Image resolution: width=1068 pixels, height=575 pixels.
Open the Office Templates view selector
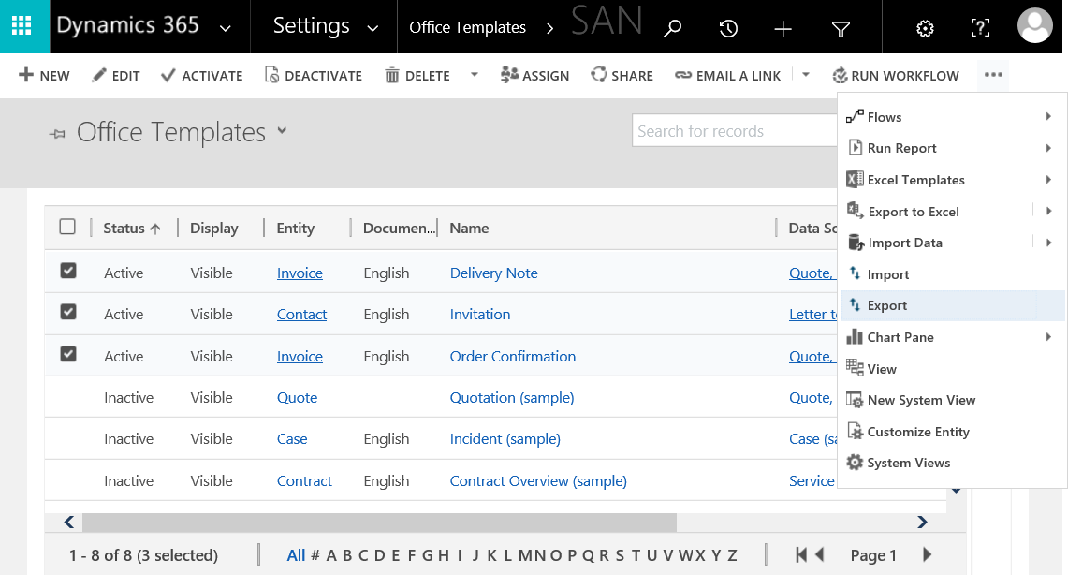click(282, 130)
